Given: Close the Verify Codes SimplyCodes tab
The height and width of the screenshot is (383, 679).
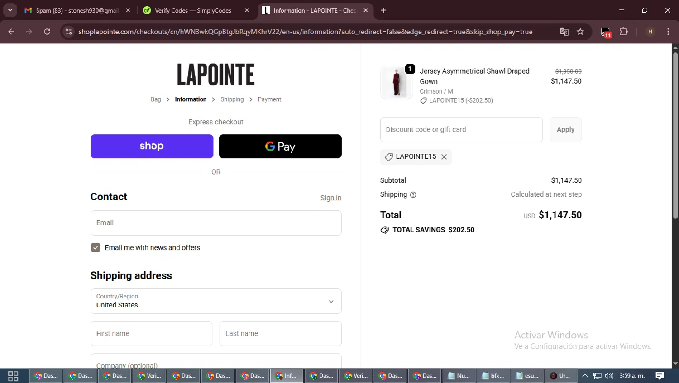Looking at the screenshot, I should (247, 10).
